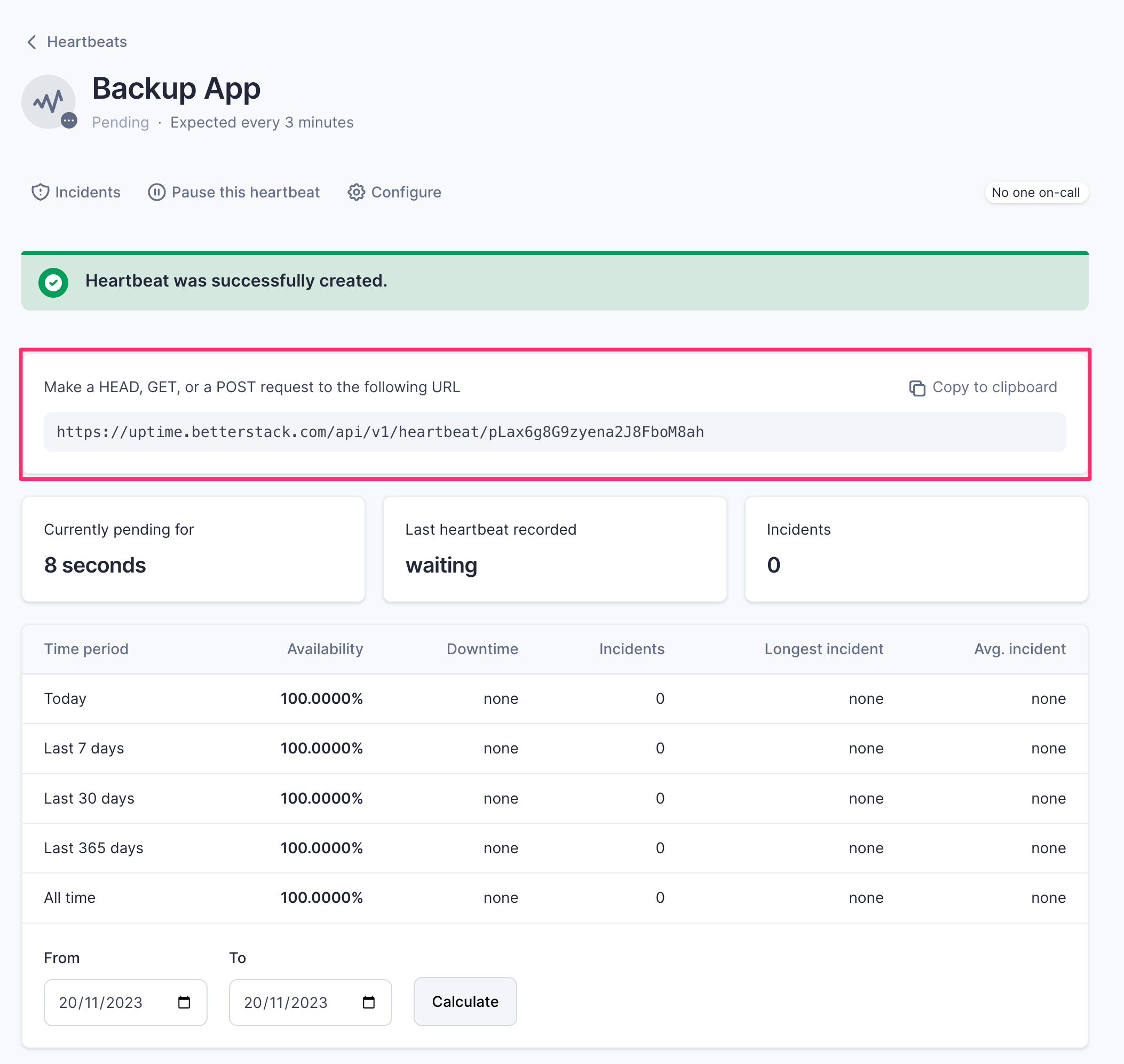
Task: Open Configure settings menu
Action: pyautogui.click(x=394, y=192)
